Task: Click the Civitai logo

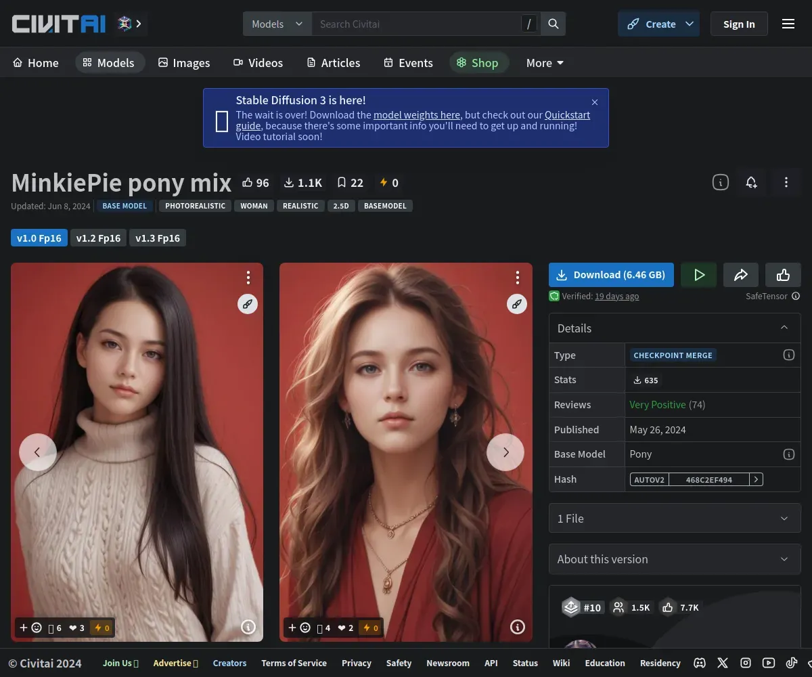Action: coord(59,24)
